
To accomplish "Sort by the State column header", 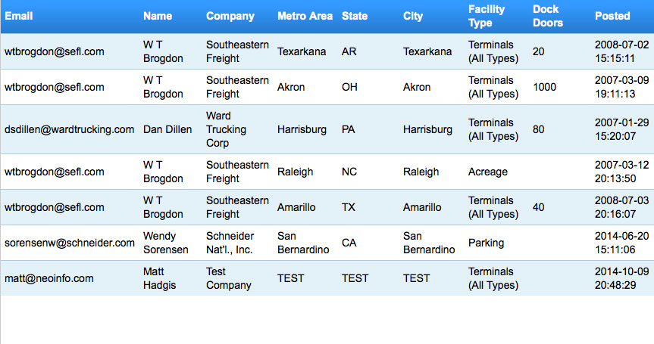I will click(x=355, y=16).
